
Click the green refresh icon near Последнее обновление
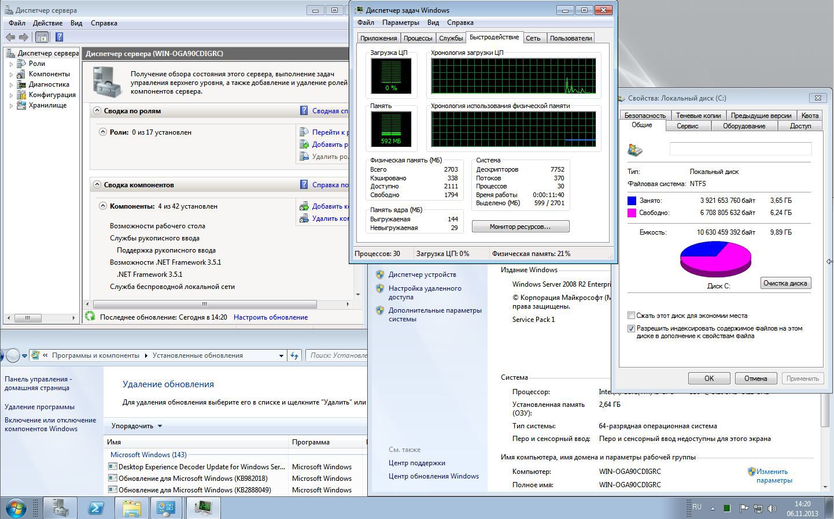pos(90,316)
